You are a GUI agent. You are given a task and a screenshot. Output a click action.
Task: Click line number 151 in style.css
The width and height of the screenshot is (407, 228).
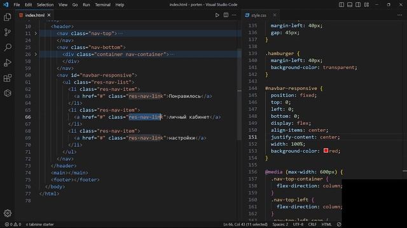(252, 137)
